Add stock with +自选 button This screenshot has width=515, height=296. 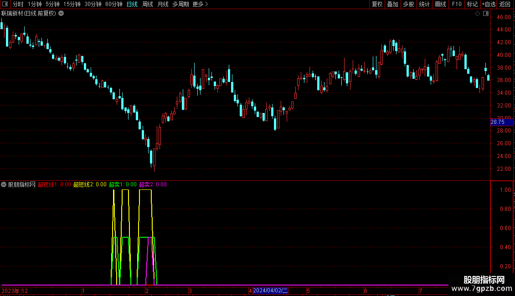(489, 4)
